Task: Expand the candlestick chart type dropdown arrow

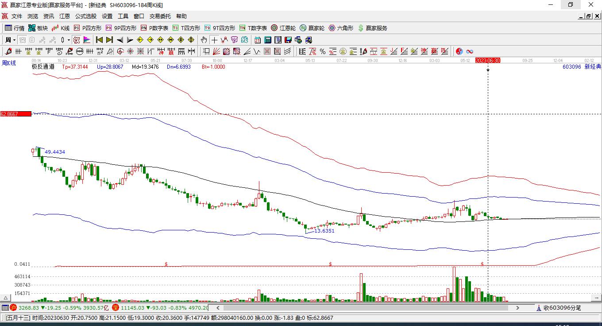Action: click(69, 40)
